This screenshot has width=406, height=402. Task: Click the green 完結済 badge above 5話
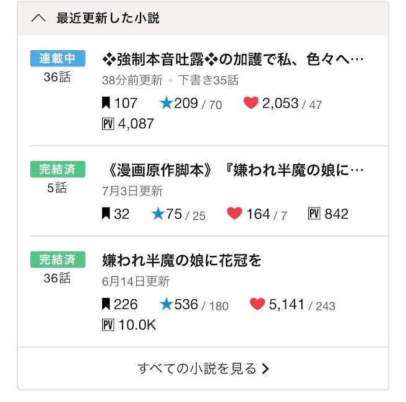[58, 169]
